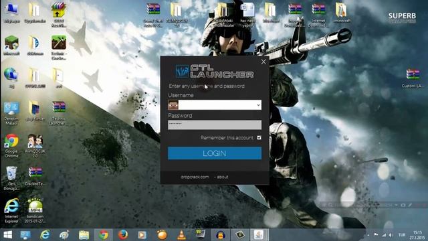The width and height of the screenshot is (428, 241).
Task: Click the volume speaker tray icon
Action: [x=391, y=235]
